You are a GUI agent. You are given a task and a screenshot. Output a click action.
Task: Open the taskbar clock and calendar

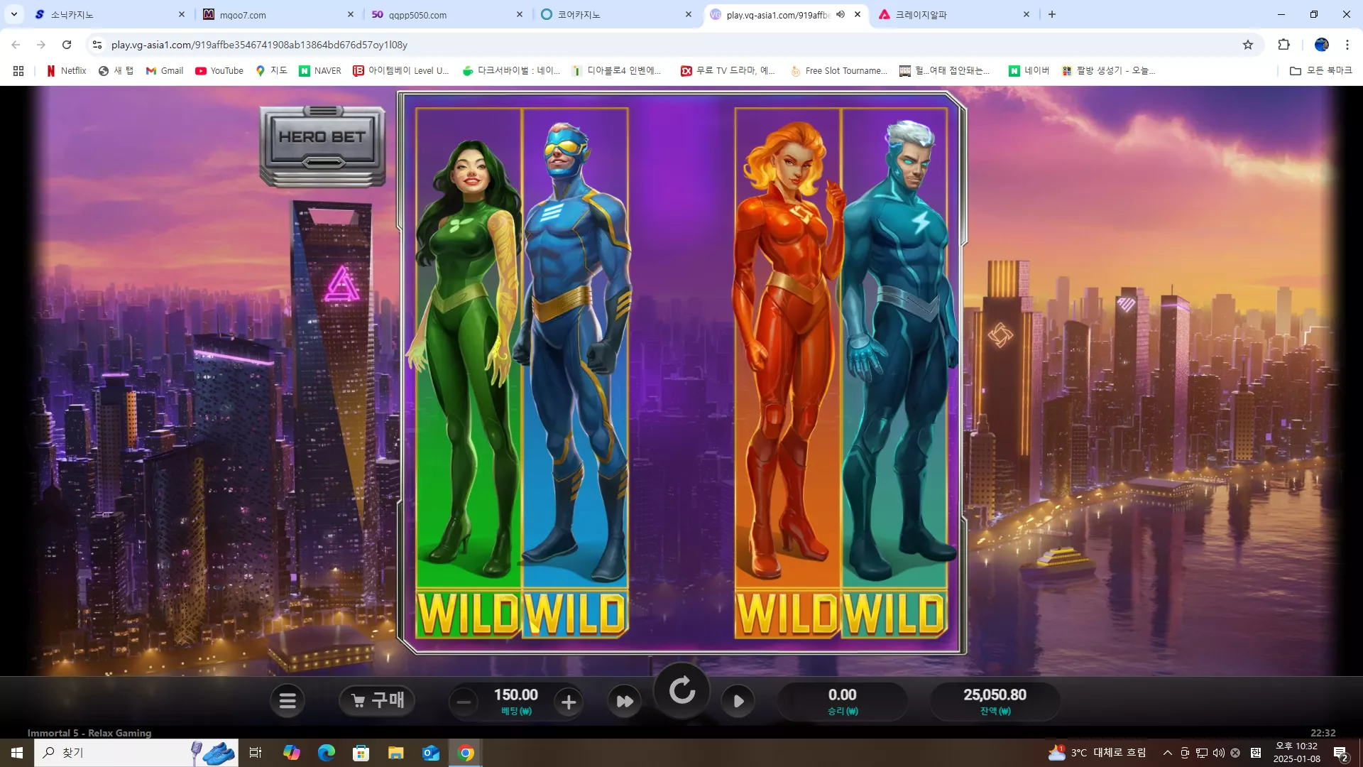click(1296, 753)
